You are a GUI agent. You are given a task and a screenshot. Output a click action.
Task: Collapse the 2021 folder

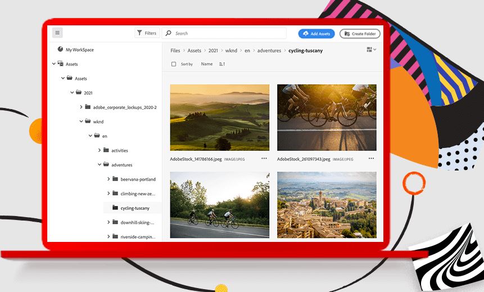click(x=72, y=93)
